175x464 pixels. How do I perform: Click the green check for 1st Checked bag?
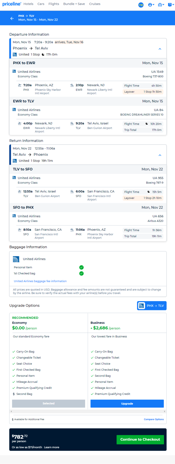coord(81,273)
